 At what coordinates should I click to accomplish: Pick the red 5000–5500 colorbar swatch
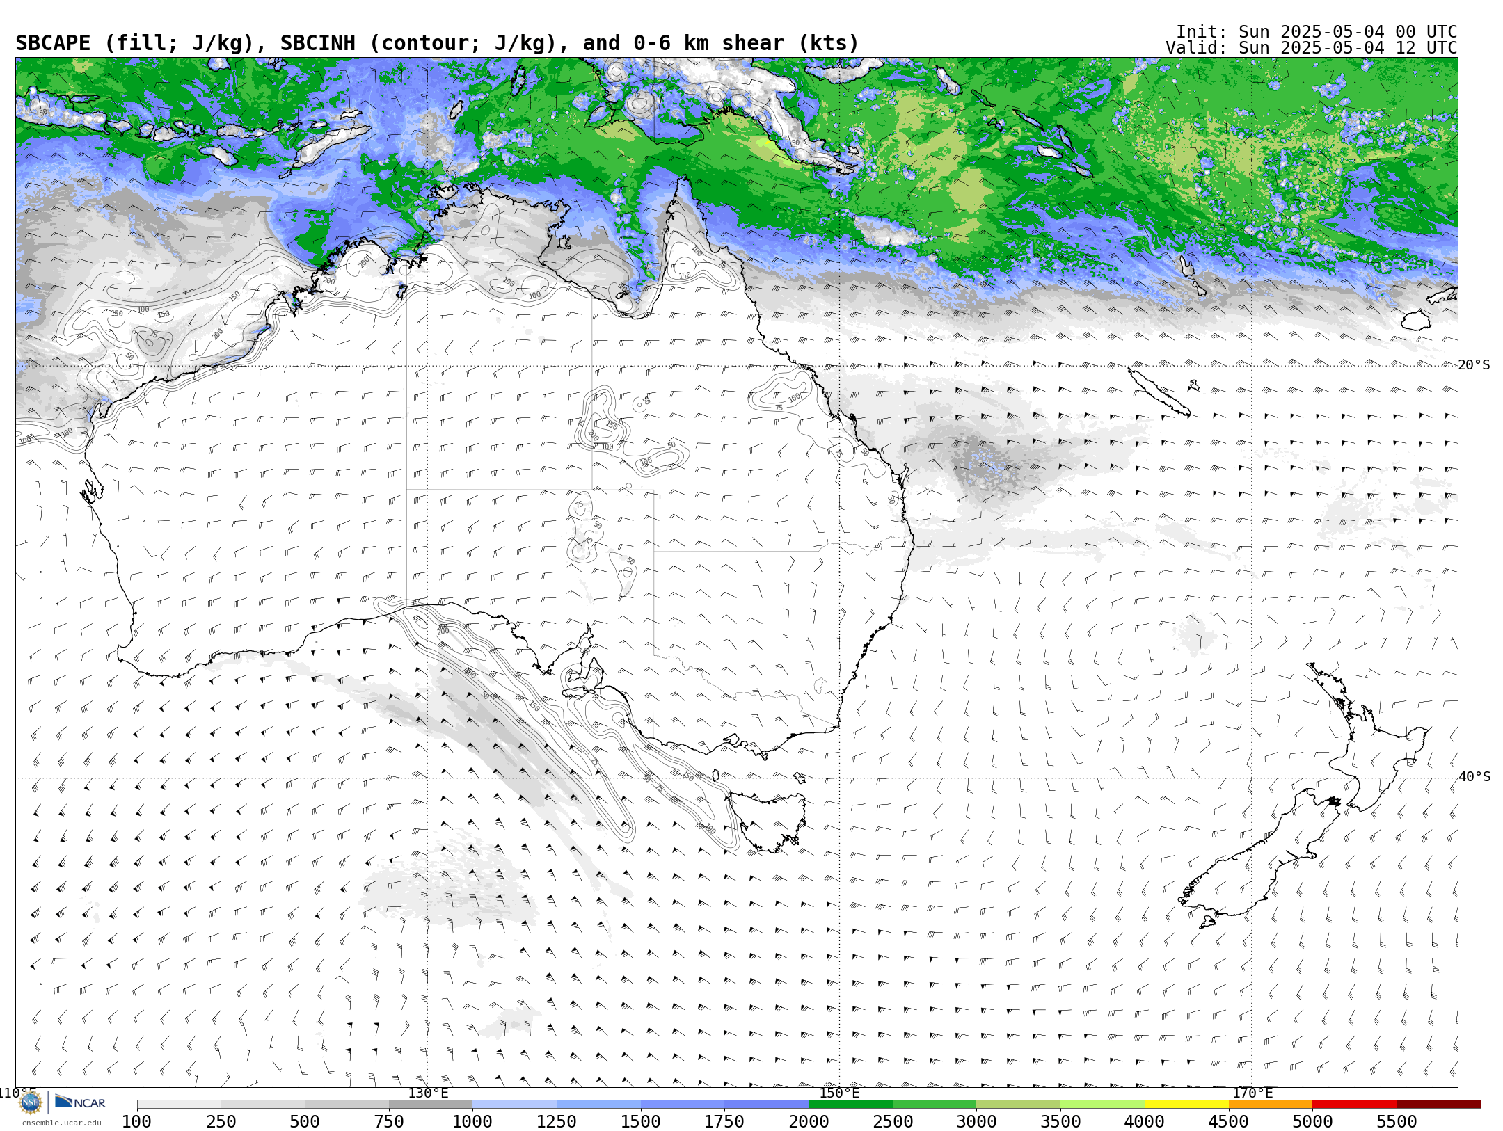tap(1354, 1105)
